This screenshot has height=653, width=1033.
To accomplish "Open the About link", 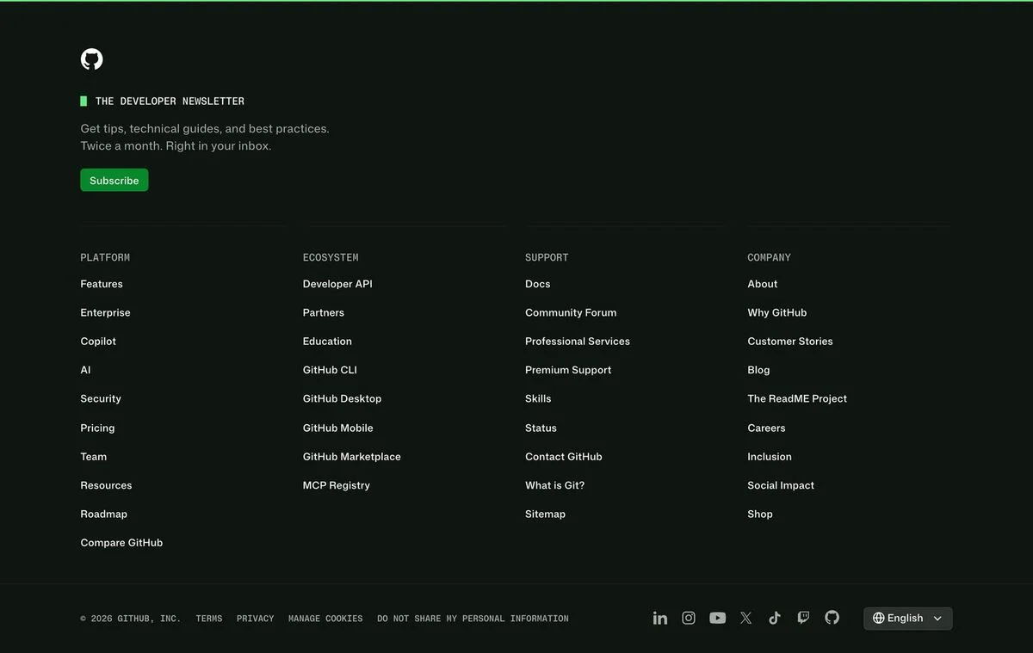I will (763, 284).
